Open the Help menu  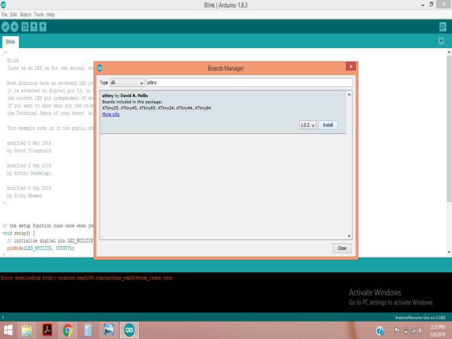[x=50, y=15]
